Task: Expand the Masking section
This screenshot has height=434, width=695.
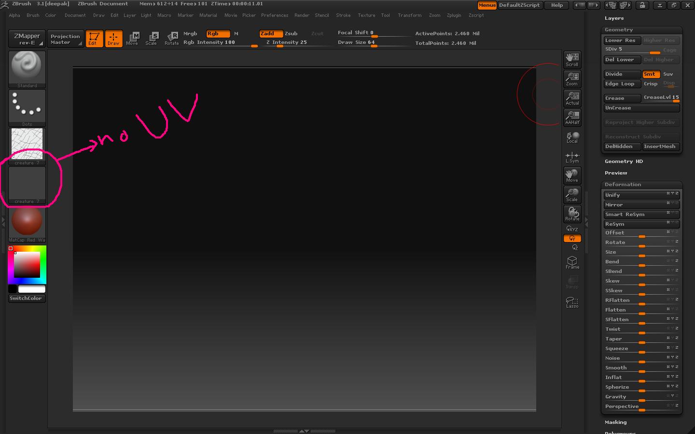Action: tap(615, 422)
